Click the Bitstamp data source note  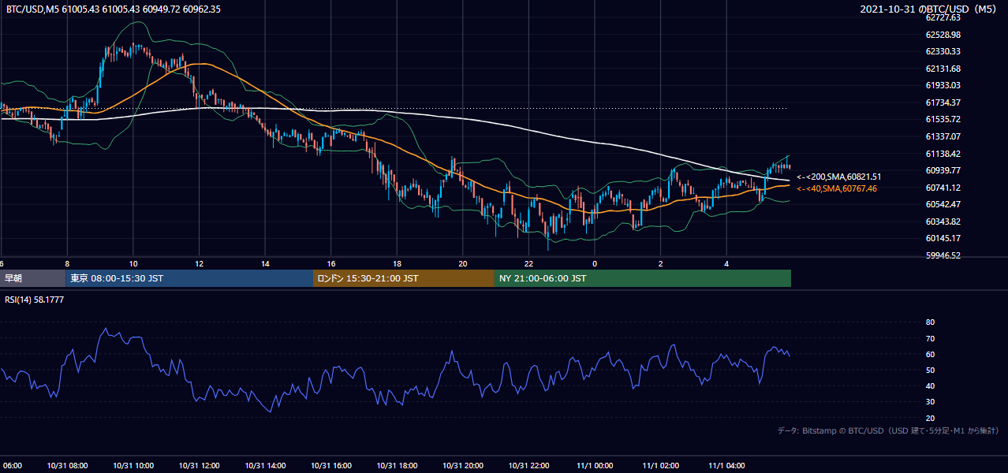(x=888, y=431)
